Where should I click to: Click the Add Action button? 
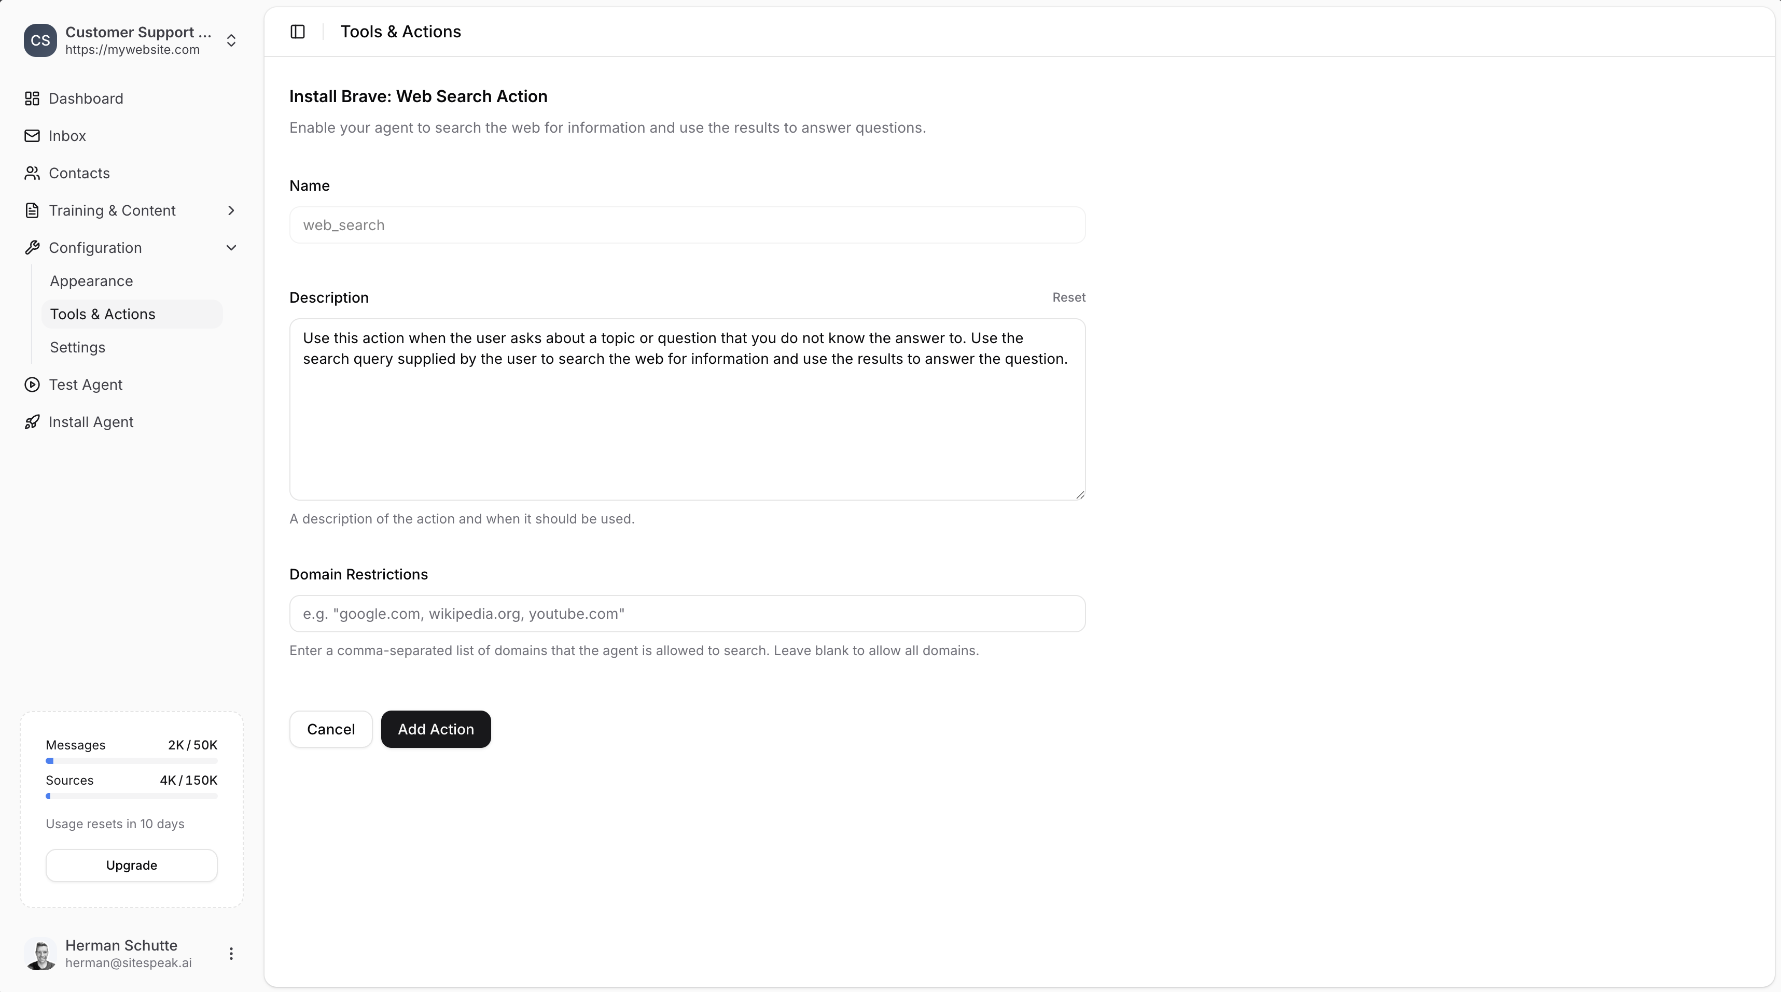435,729
